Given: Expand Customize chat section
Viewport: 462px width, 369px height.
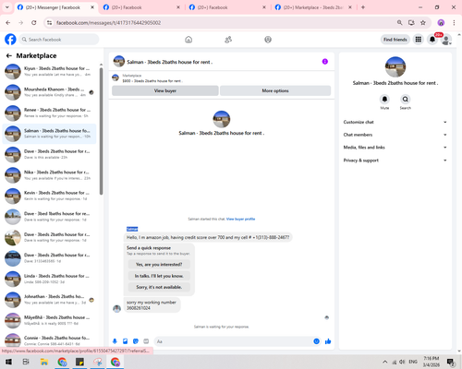Looking at the screenshot, I should tap(395, 122).
